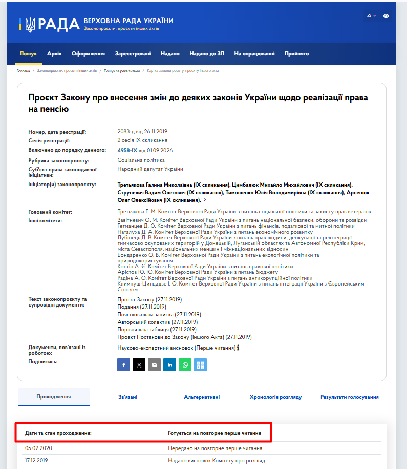This screenshot has height=469, width=407.
Task: Open the Архів menu item
Action: [x=54, y=53]
